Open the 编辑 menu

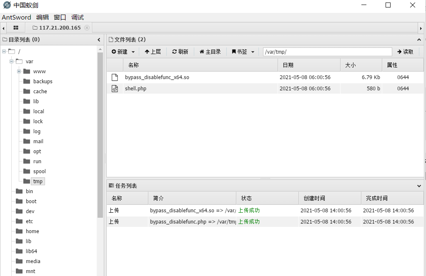43,17
